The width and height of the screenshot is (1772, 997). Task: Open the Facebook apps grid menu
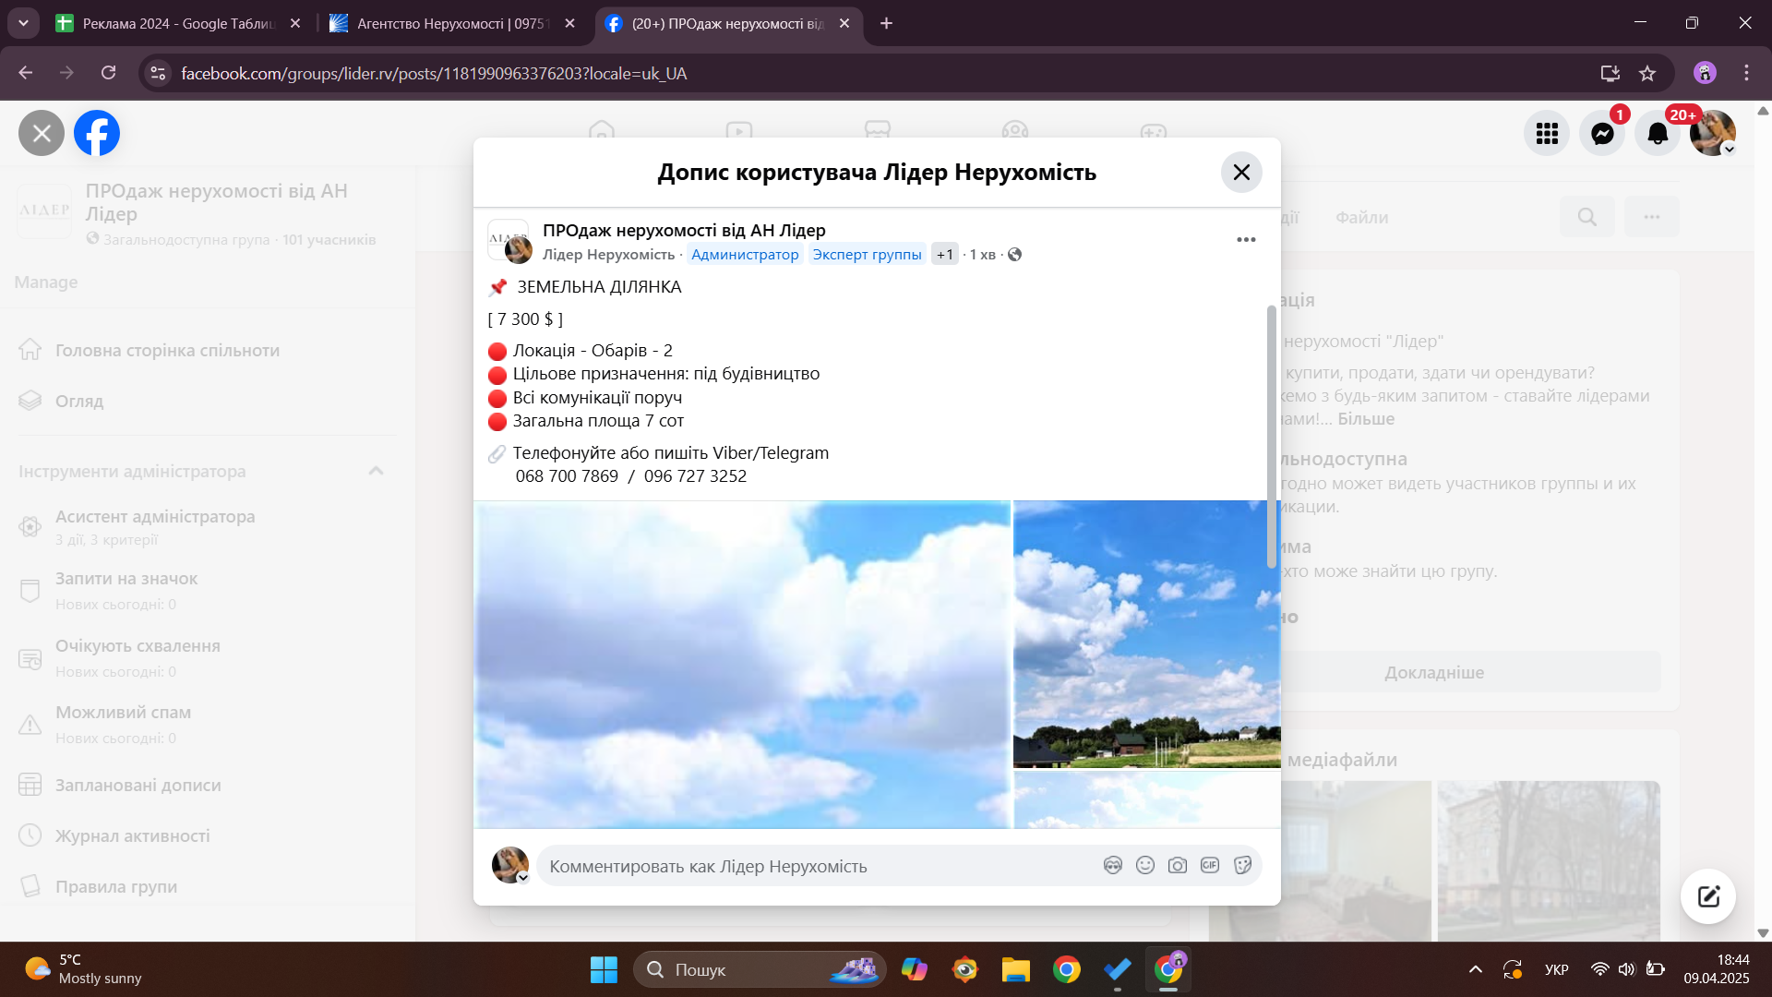[1547, 134]
